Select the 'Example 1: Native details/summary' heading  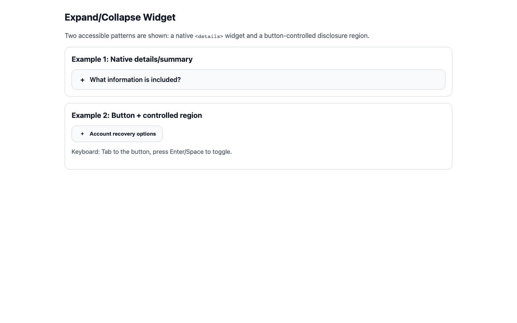tap(132, 59)
